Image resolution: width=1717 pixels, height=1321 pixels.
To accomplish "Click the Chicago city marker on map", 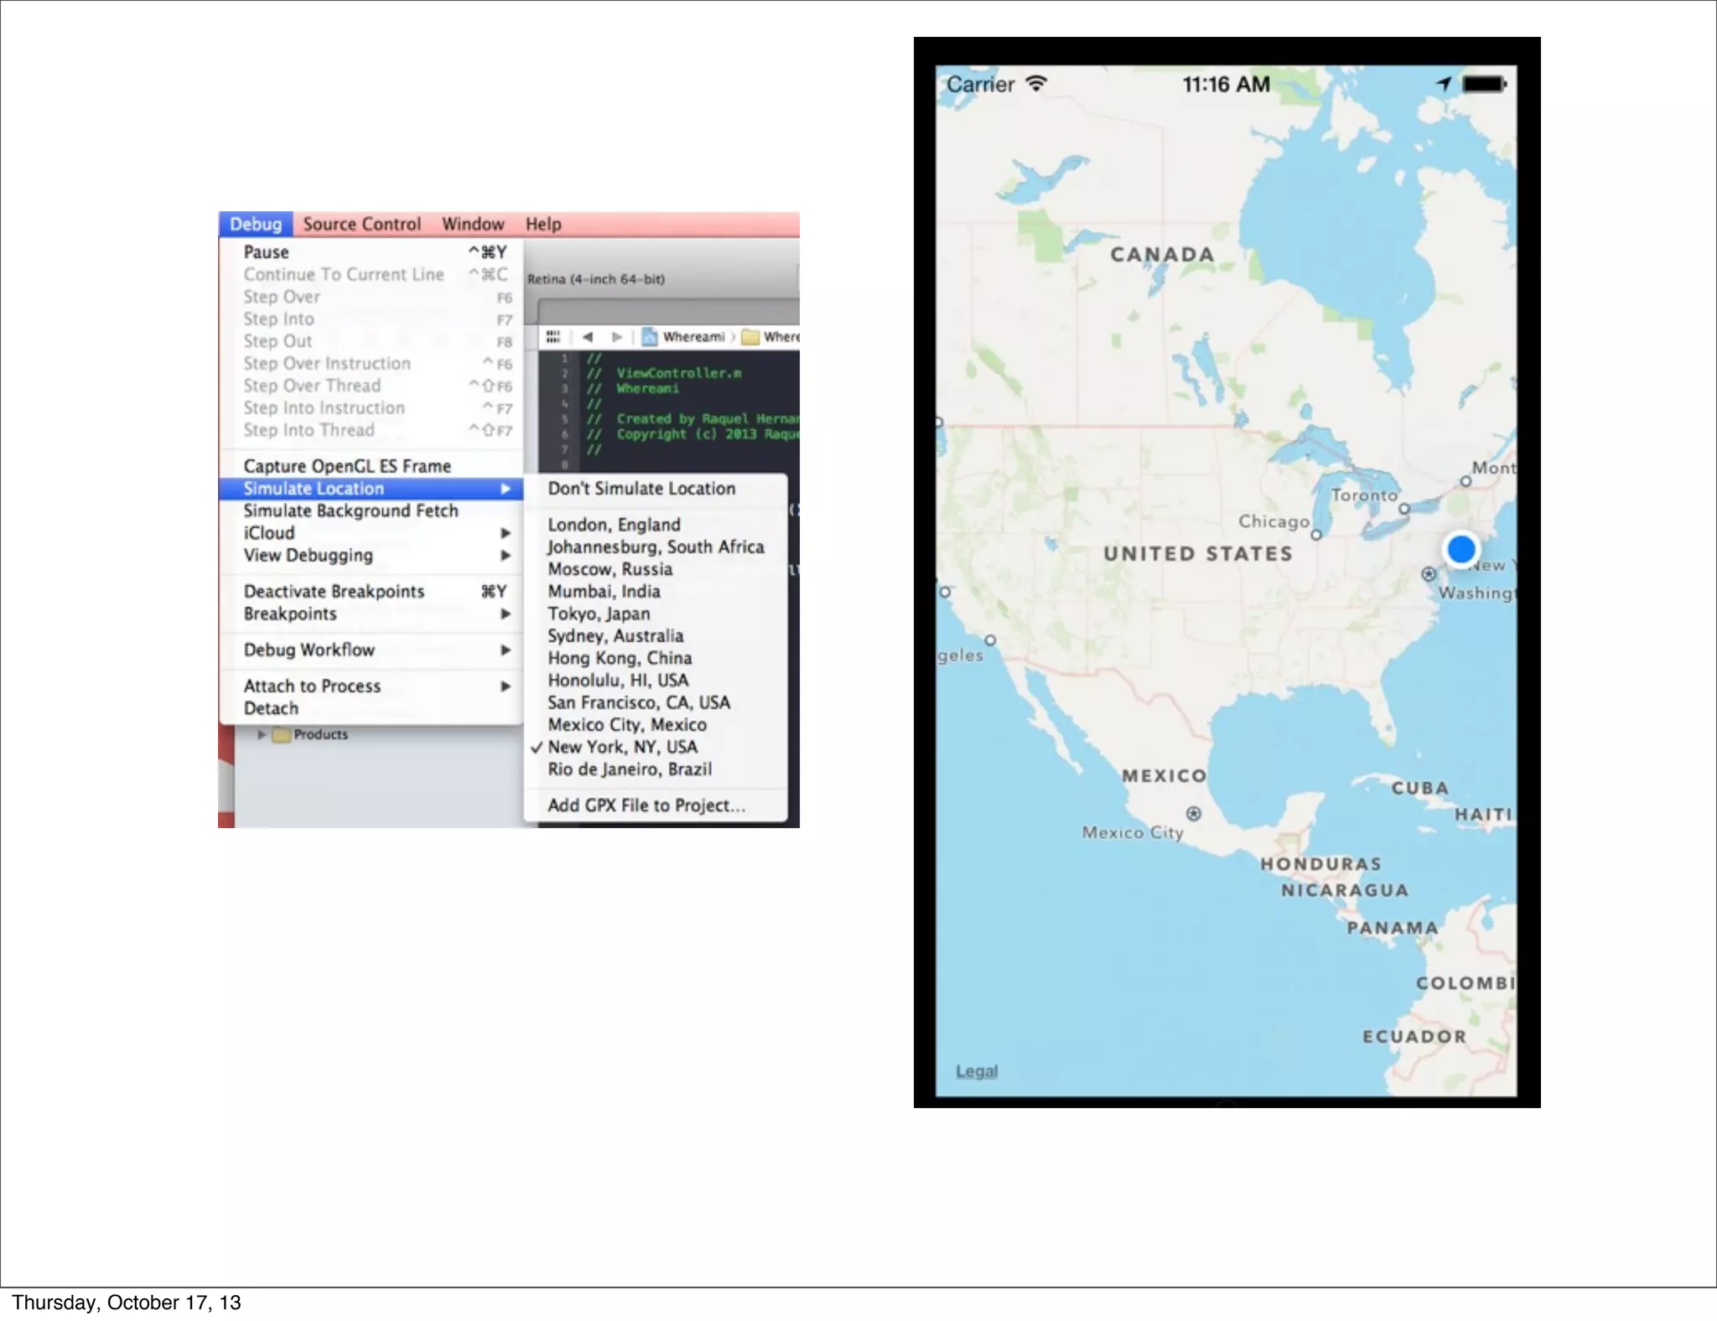I will [x=1316, y=535].
